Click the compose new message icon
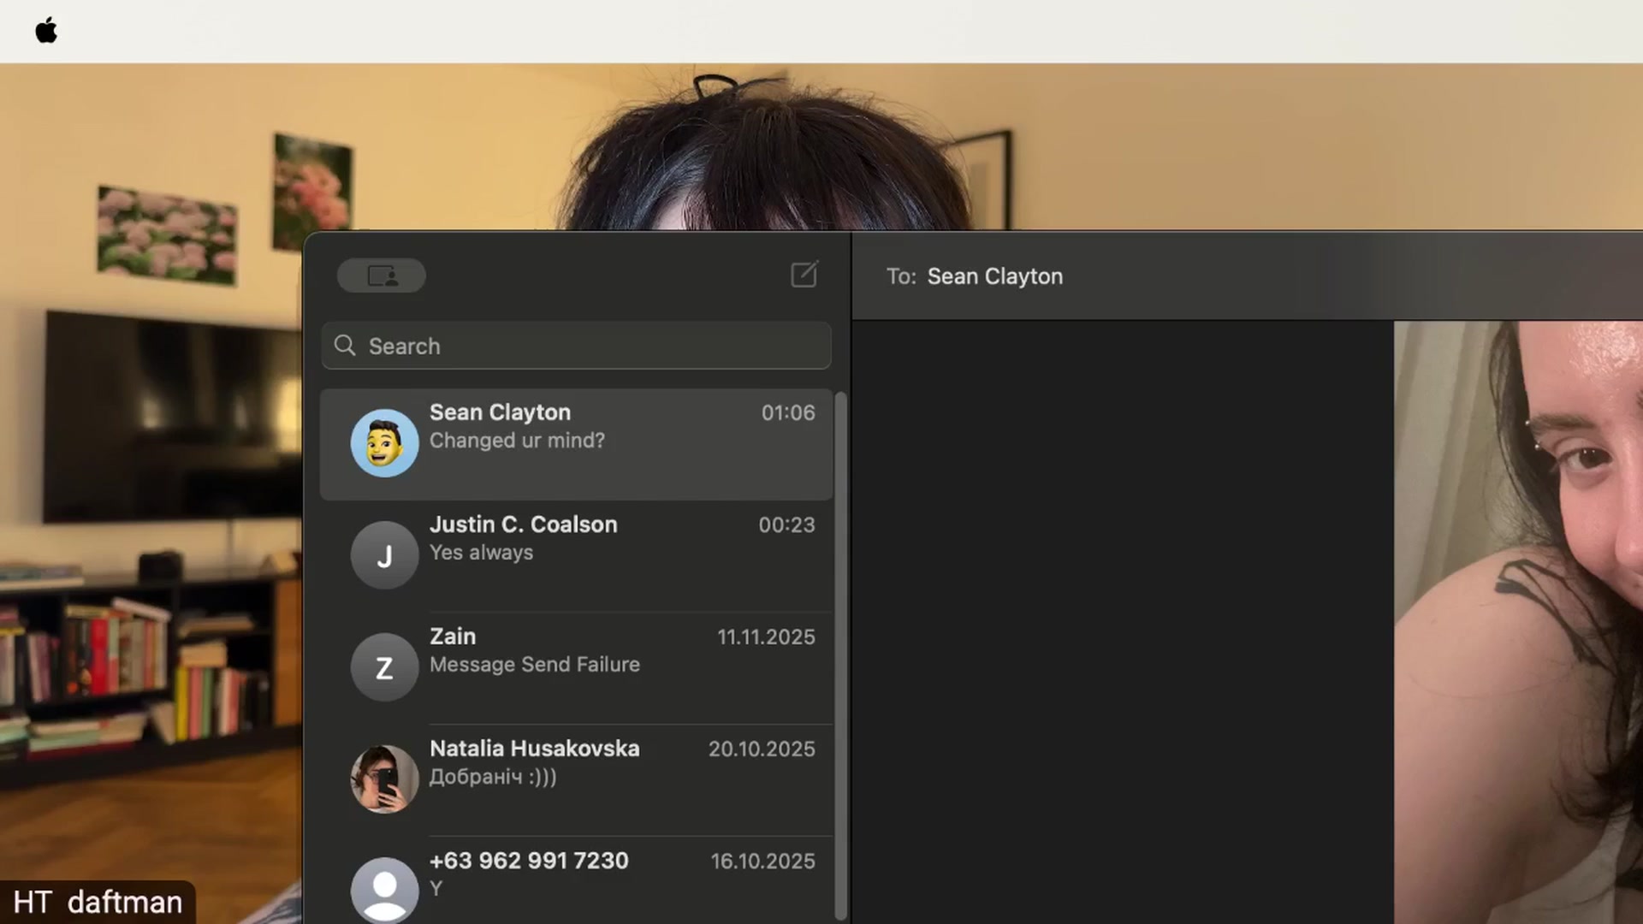Image resolution: width=1643 pixels, height=924 pixels. tap(804, 275)
